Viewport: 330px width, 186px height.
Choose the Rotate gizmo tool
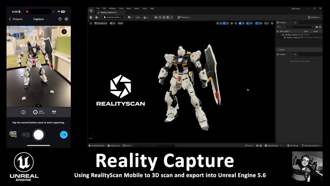[224, 23]
